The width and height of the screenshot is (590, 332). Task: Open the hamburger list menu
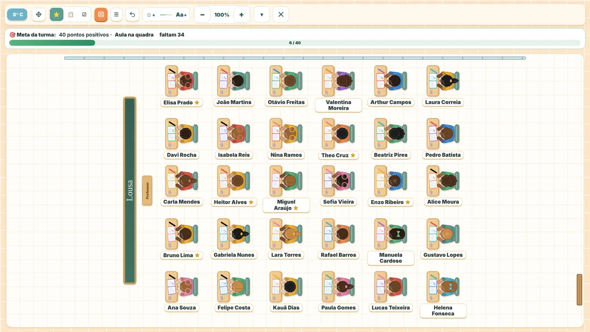[116, 15]
